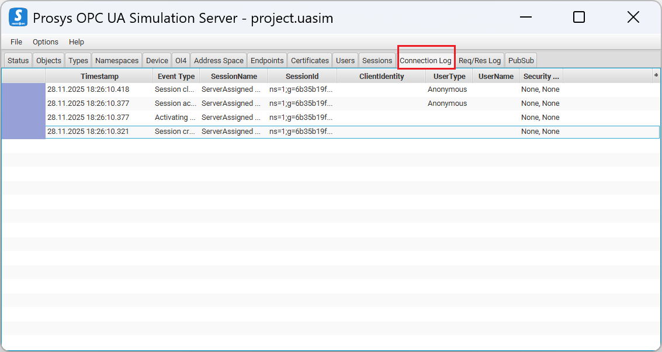Click 'None, None' in the Session cr... row
The image size is (662, 352).
pyautogui.click(x=540, y=132)
